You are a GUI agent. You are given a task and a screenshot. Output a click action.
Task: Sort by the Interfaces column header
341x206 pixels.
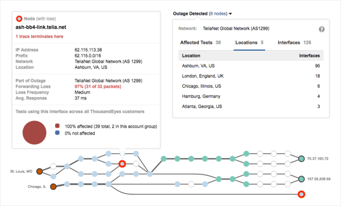tap(309, 56)
